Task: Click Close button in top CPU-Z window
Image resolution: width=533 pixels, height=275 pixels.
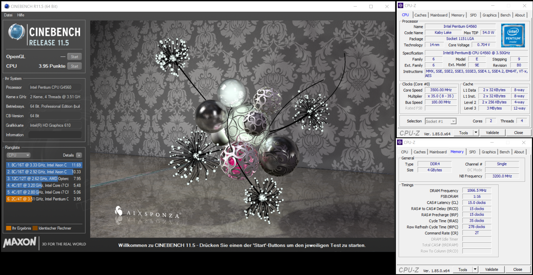Action: pos(518,133)
